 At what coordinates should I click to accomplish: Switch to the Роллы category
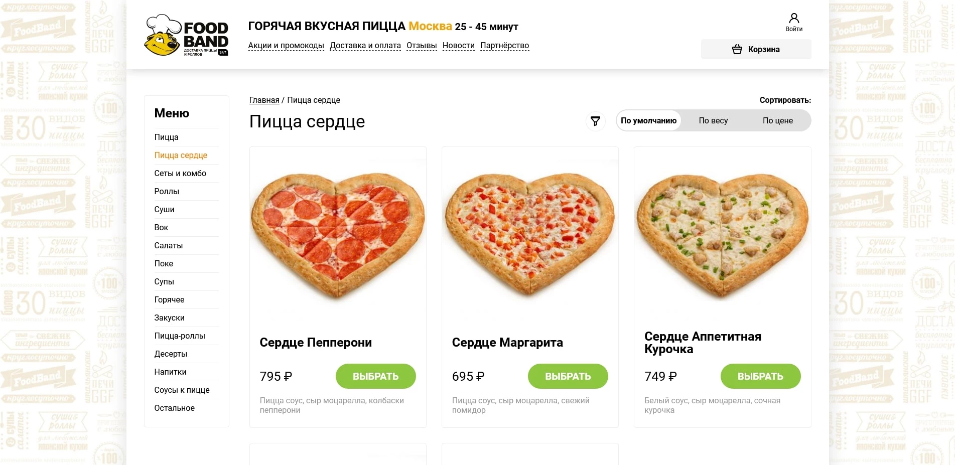pyautogui.click(x=166, y=191)
